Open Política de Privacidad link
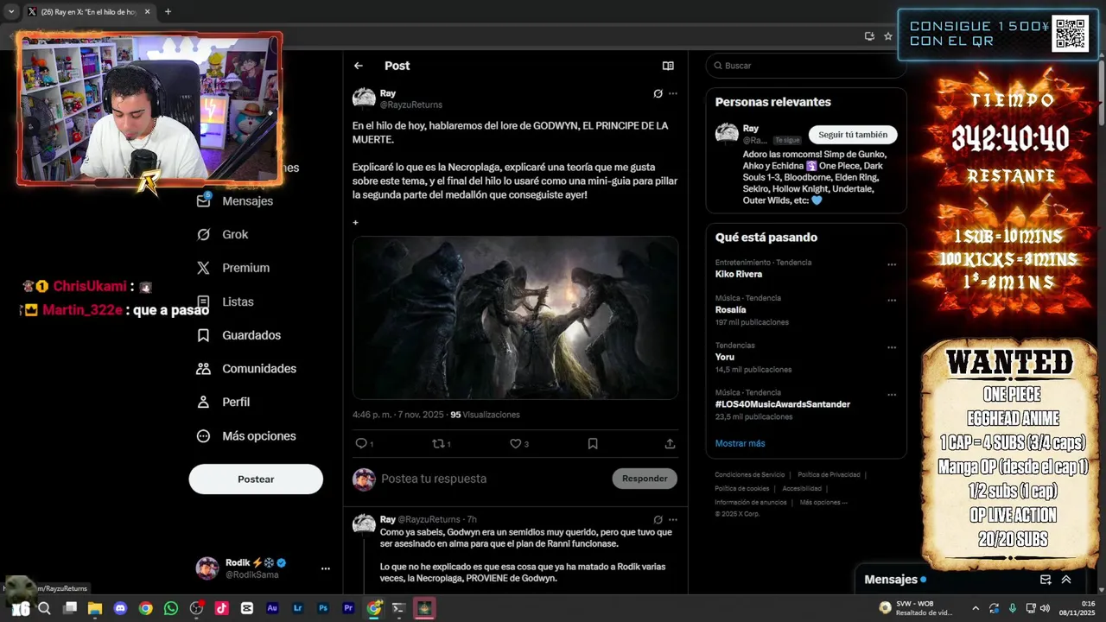The height and width of the screenshot is (622, 1106). pos(829,474)
